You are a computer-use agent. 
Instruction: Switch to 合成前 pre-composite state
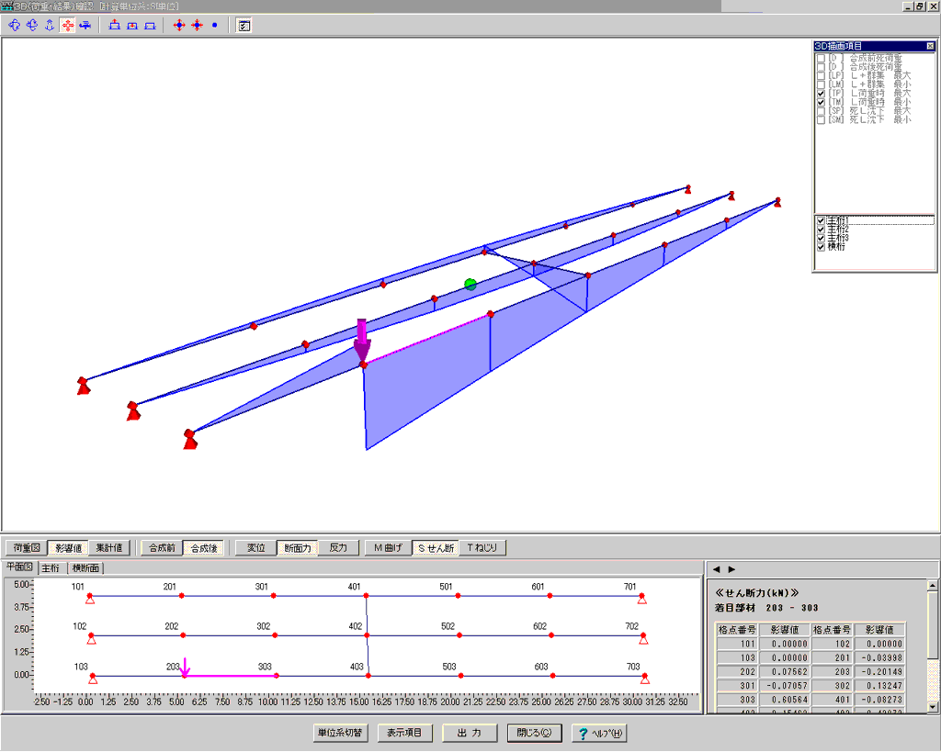[x=162, y=547]
